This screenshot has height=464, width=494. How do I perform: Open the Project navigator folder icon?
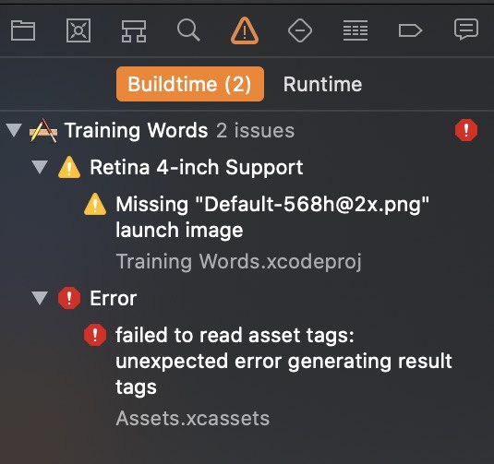pyautogui.click(x=23, y=30)
